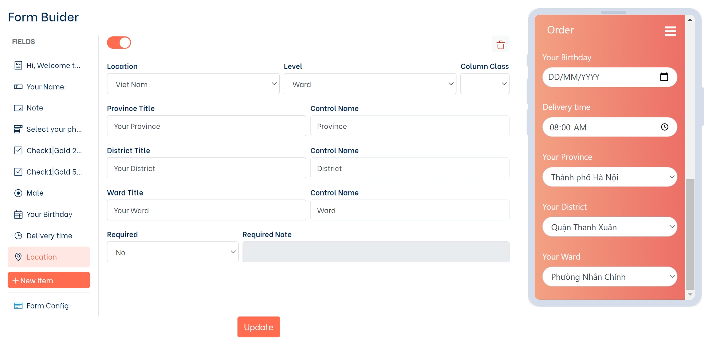Open the Level dropdown set to Ward
The width and height of the screenshot is (708, 343).
[370, 84]
